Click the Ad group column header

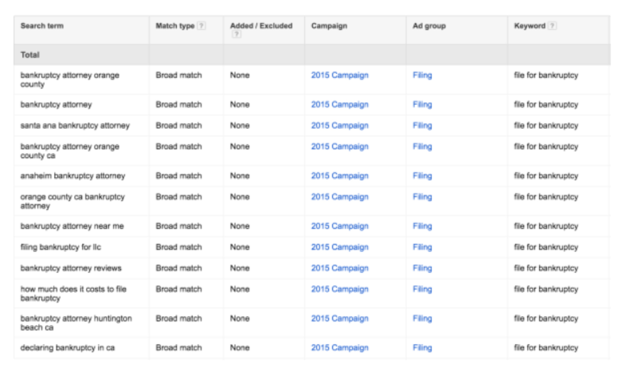click(429, 26)
